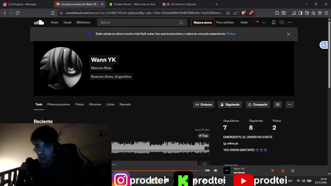Open the media control music note icon
331x186 pixels.
click(294, 13)
